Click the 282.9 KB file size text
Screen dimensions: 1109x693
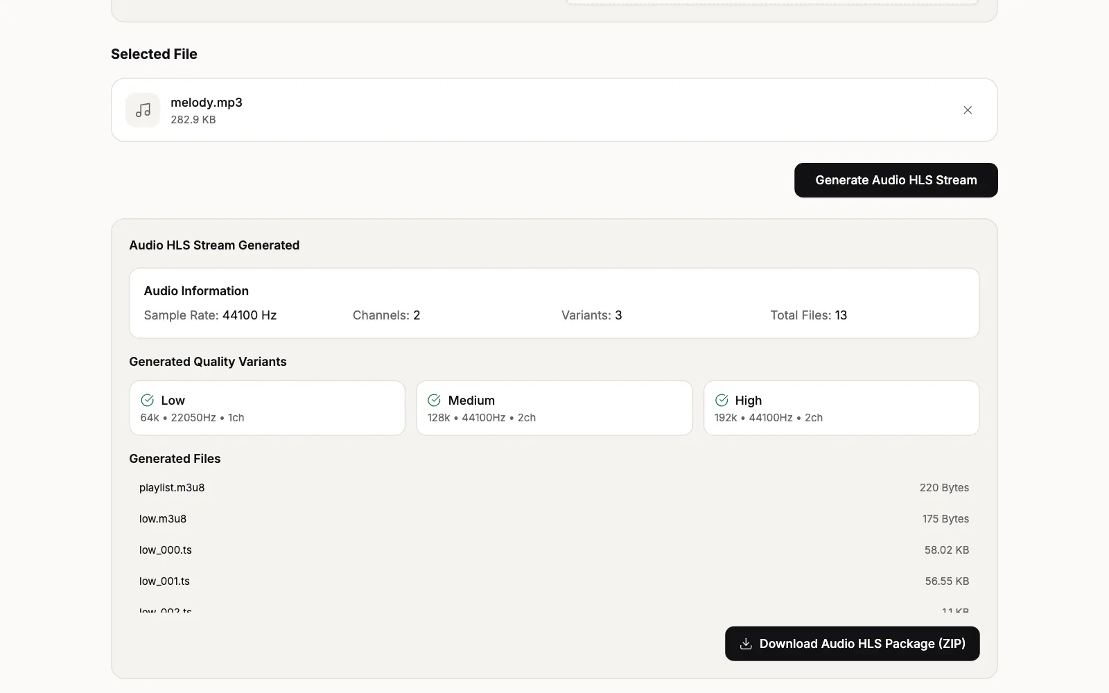(193, 120)
